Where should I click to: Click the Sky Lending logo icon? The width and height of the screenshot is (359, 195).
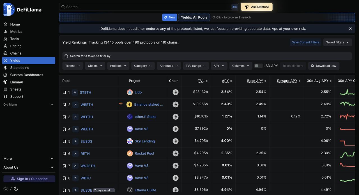[130, 141]
